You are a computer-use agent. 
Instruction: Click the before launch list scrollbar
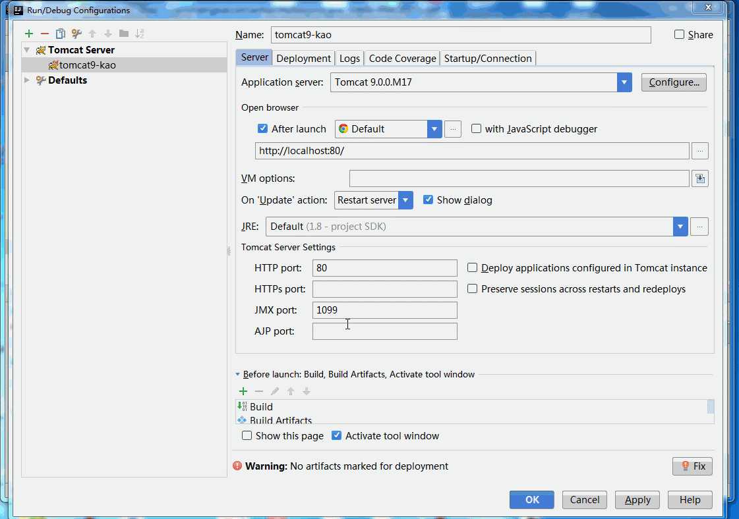pos(711,406)
